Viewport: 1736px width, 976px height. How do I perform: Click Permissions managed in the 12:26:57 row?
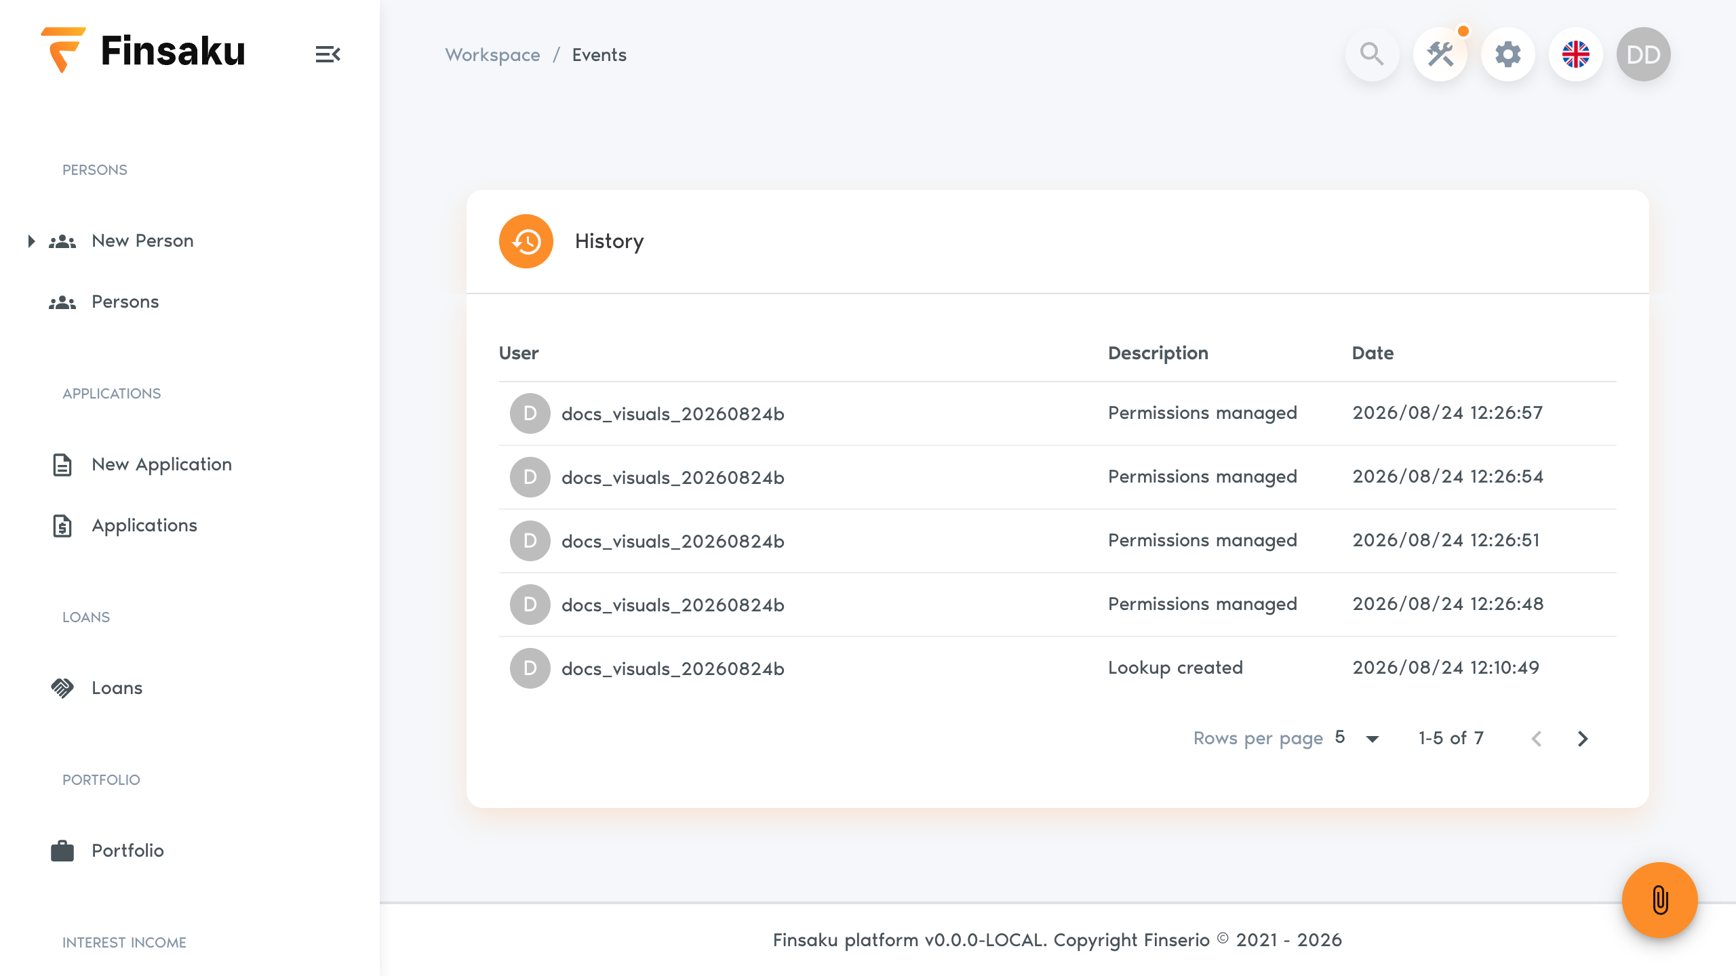pyautogui.click(x=1202, y=413)
